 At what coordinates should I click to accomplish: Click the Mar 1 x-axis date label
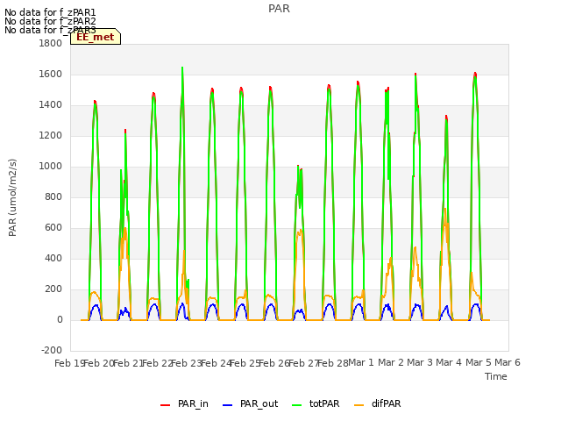[x=361, y=362]
